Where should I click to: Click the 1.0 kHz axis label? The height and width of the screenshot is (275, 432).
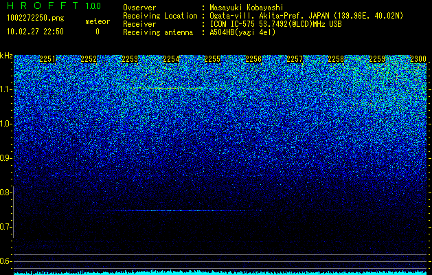pyautogui.click(x=5, y=124)
